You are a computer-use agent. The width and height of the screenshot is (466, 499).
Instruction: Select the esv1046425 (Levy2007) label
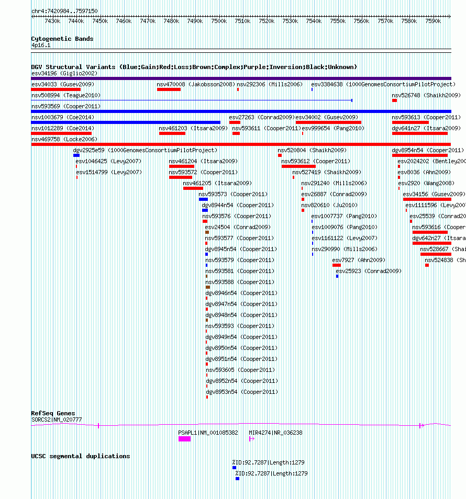(x=108, y=161)
